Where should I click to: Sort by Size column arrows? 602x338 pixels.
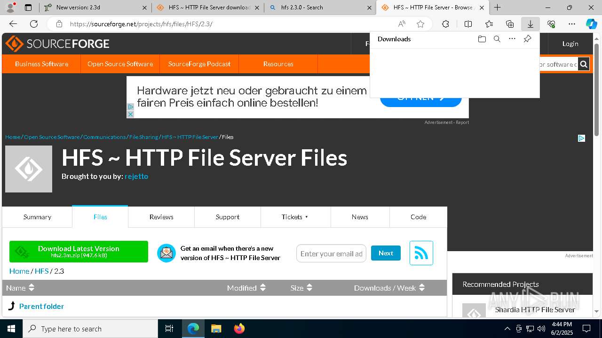click(x=309, y=288)
